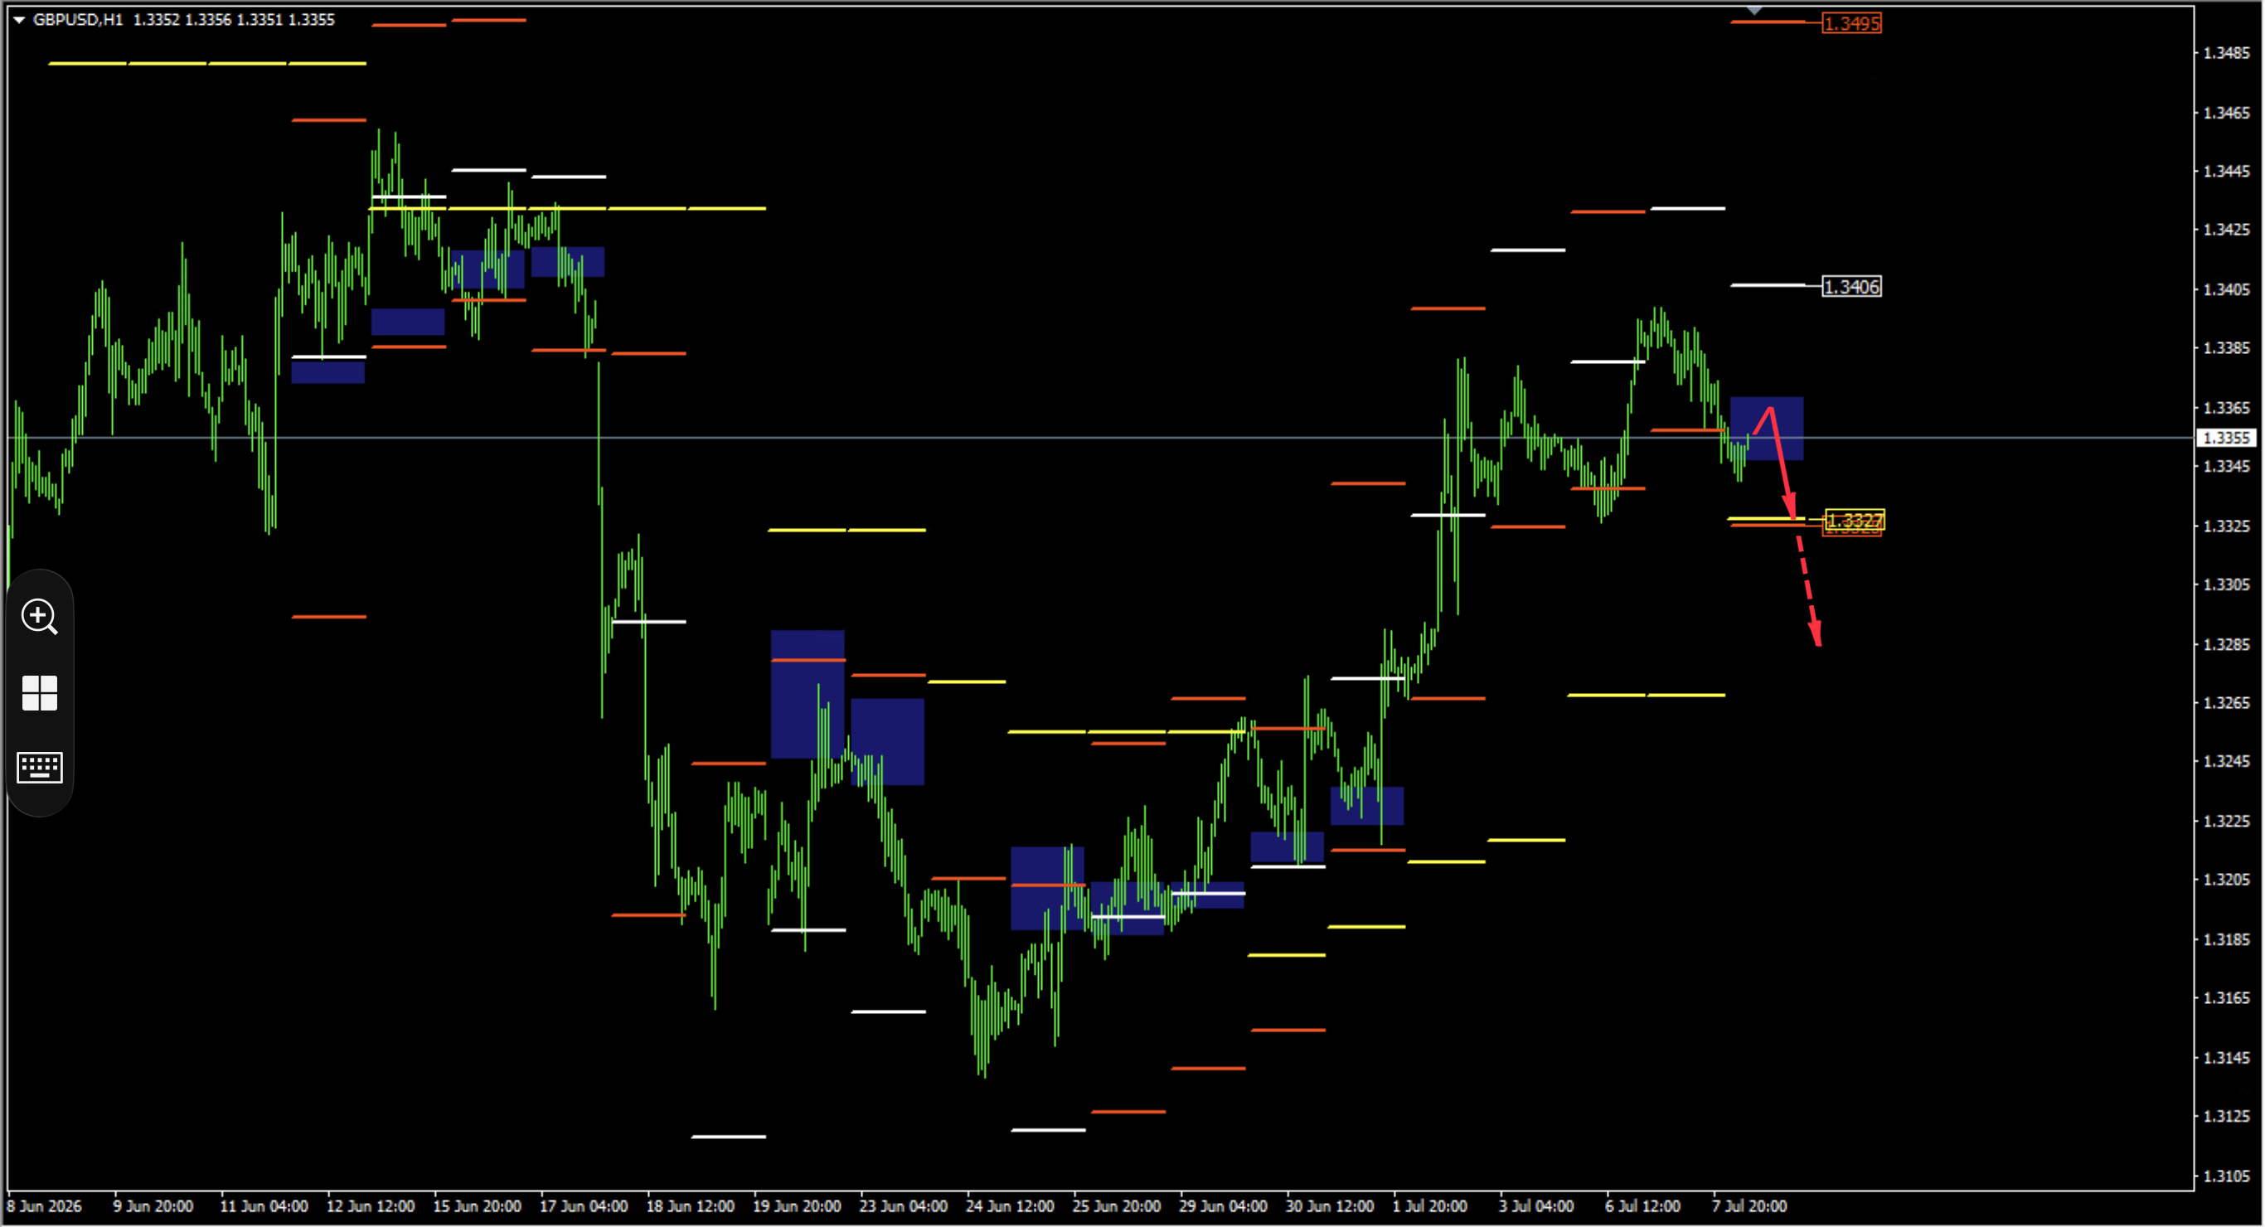Click the 17 Jun 04:00 time label
Image resolution: width=2265 pixels, height=1227 pixels.
tap(584, 1206)
